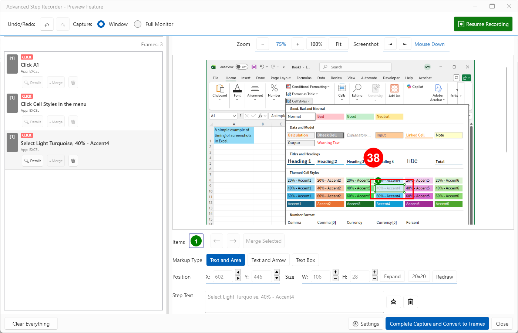This screenshot has width=518, height=333.
Task: Select the Window capture radio button
Action: pyautogui.click(x=101, y=24)
